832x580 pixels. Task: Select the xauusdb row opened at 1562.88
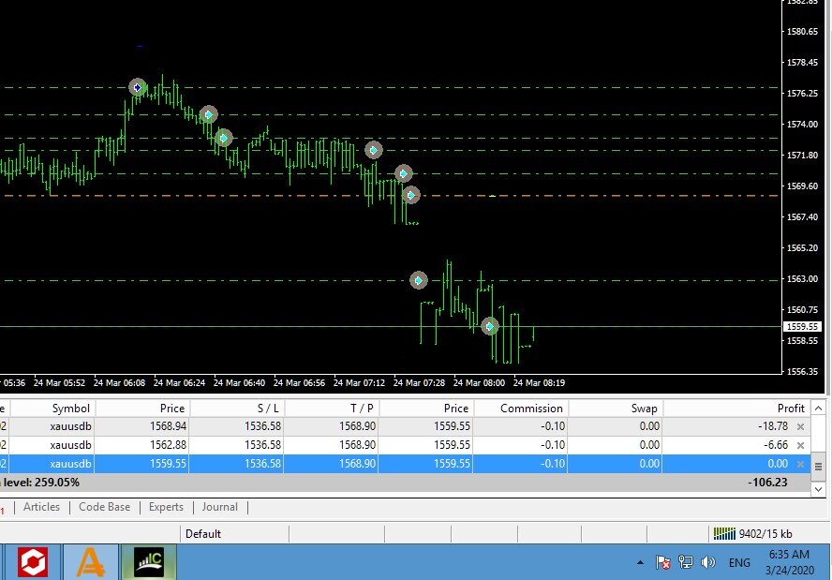(x=406, y=445)
